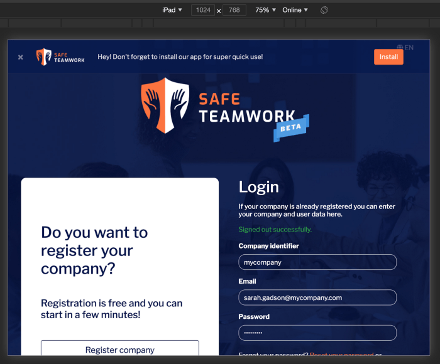
Task: Expand the Online network throttling dropdown
Action: pyautogui.click(x=295, y=10)
